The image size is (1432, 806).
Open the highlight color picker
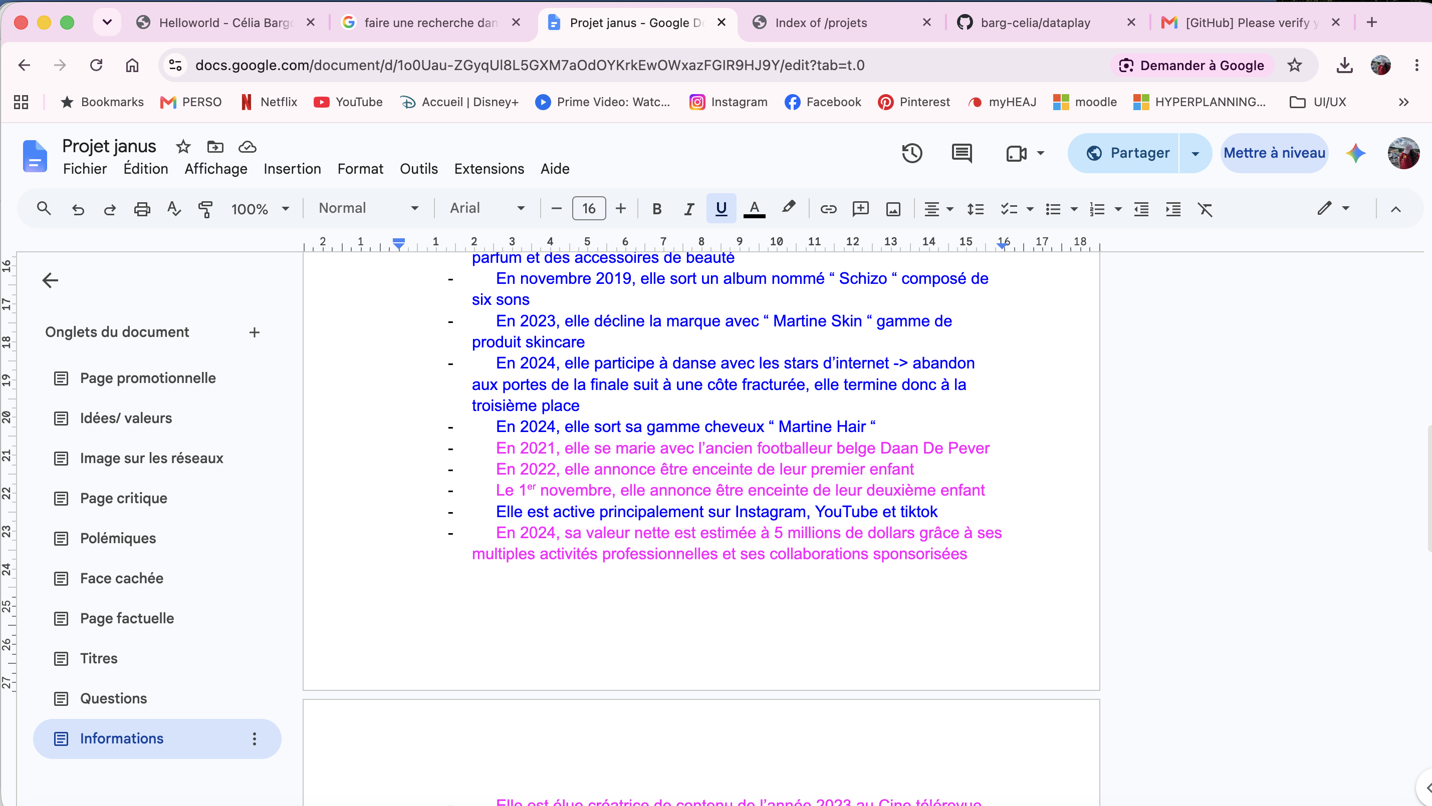pos(788,208)
